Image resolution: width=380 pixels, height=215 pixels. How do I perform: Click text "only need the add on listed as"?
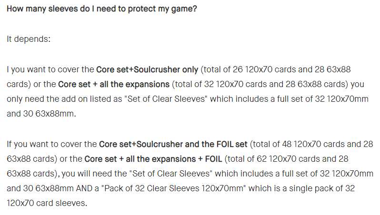click(64, 99)
